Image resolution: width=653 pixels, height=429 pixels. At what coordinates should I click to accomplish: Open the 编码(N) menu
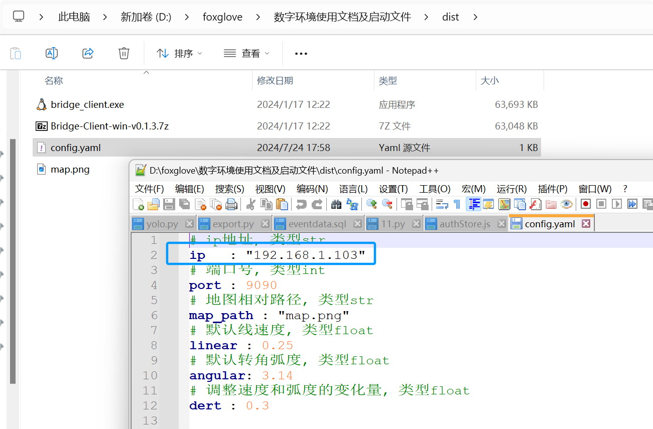pyautogui.click(x=312, y=189)
